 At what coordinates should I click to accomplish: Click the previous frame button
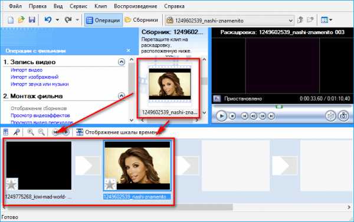(x=253, y=116)
